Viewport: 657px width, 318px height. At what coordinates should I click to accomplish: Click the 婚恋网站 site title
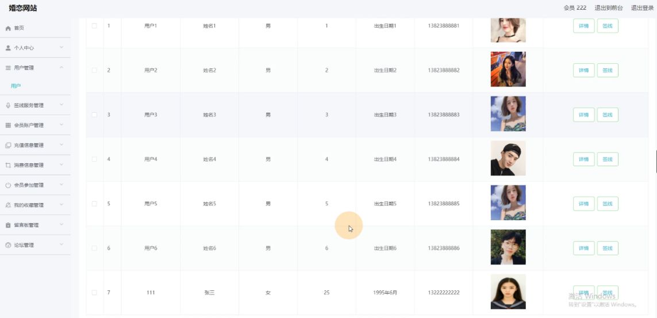point(23,8)
